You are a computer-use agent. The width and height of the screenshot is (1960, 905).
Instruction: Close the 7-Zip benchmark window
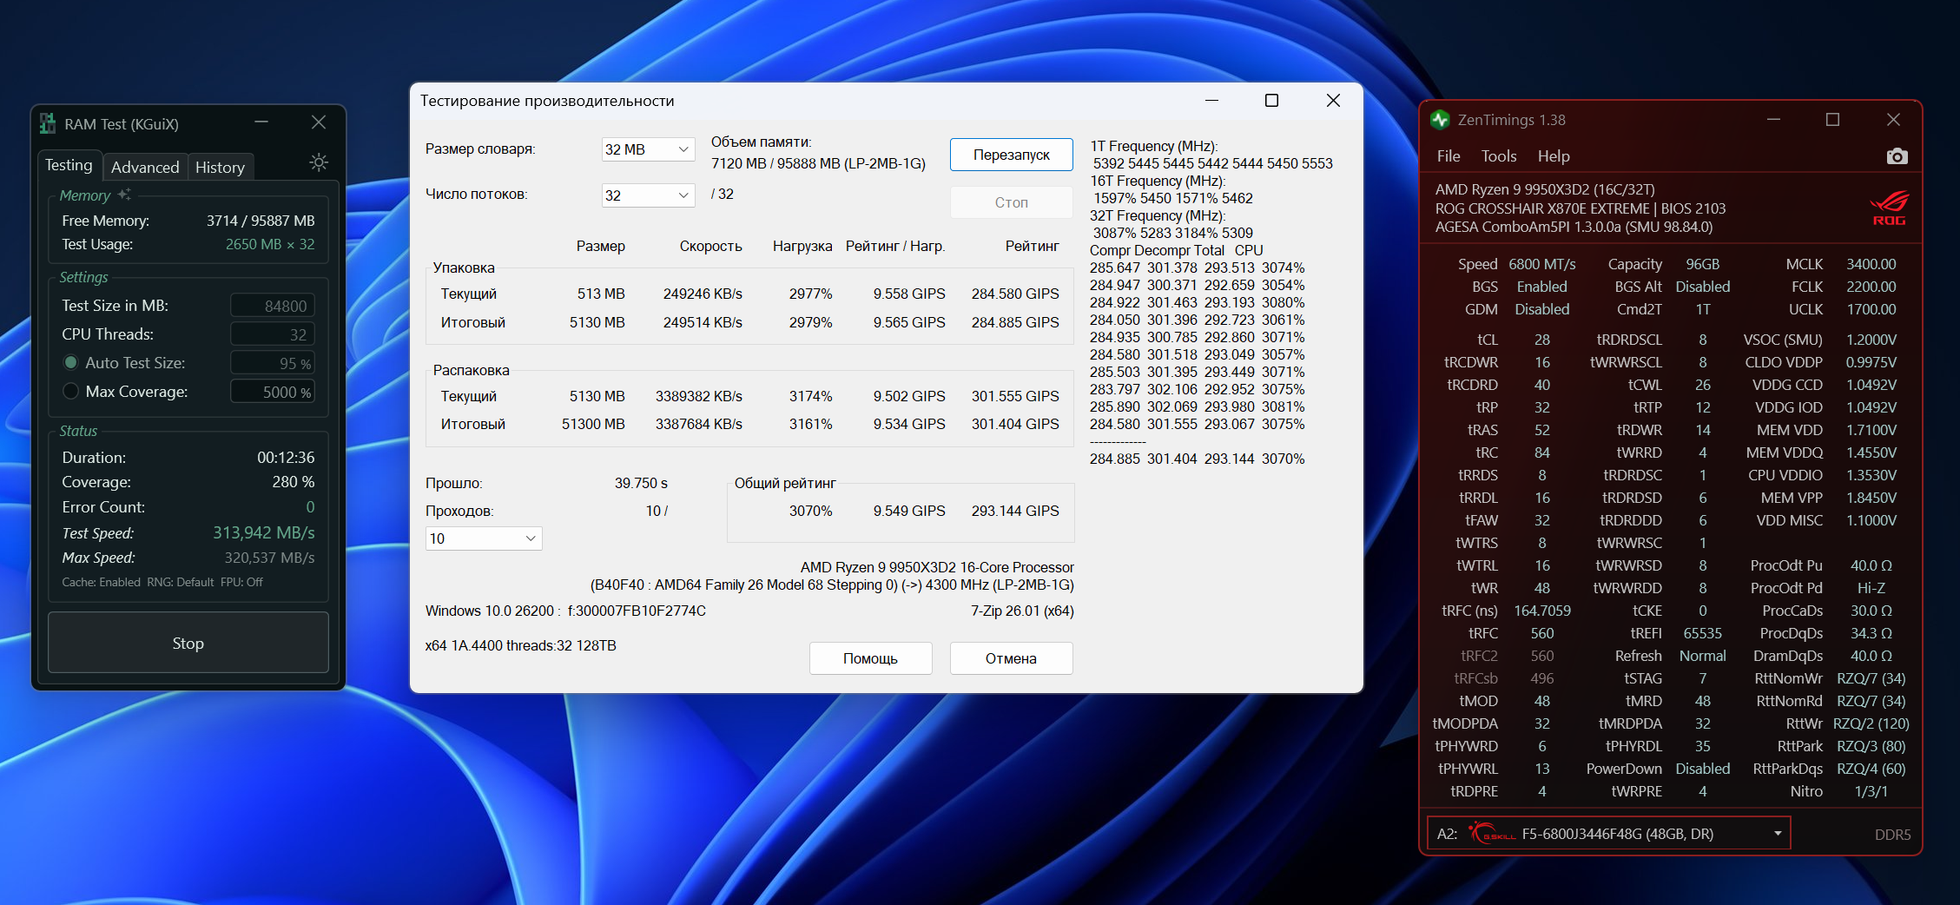1333,101
